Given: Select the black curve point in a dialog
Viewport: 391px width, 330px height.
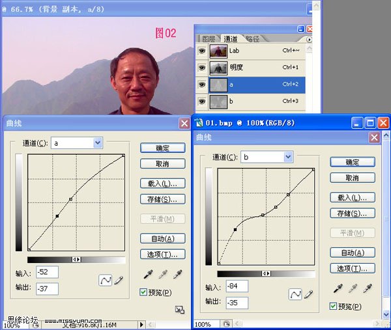Looking at the screenshot, I should point(57,216).
